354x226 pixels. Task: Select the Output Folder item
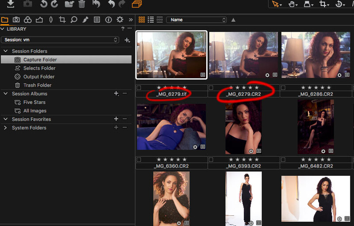click(39, 77)
